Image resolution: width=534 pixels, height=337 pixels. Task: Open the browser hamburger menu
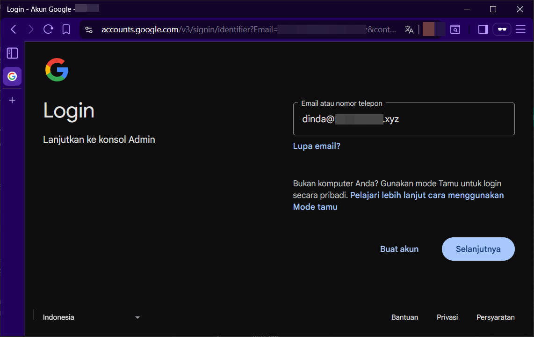[x=521, y=29]
